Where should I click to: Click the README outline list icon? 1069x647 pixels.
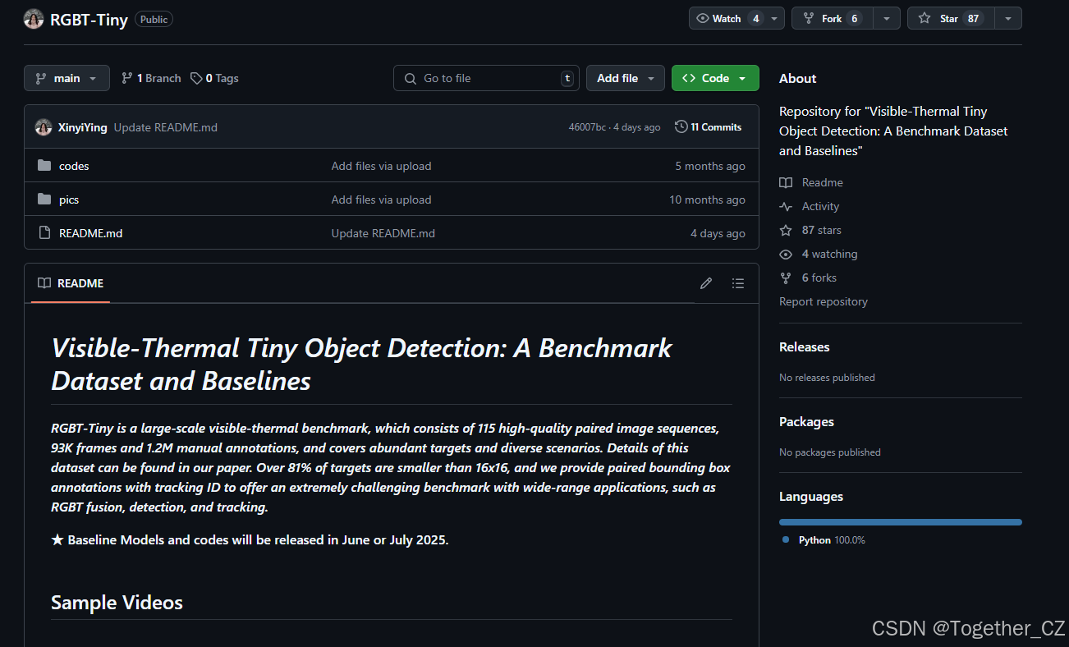tap(738, 282)
